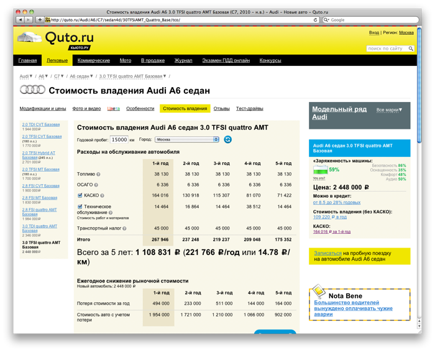The width and height of the screenshot is (435, 349).
Task: Click Записаться test drive link
Action: click(327, 253)
